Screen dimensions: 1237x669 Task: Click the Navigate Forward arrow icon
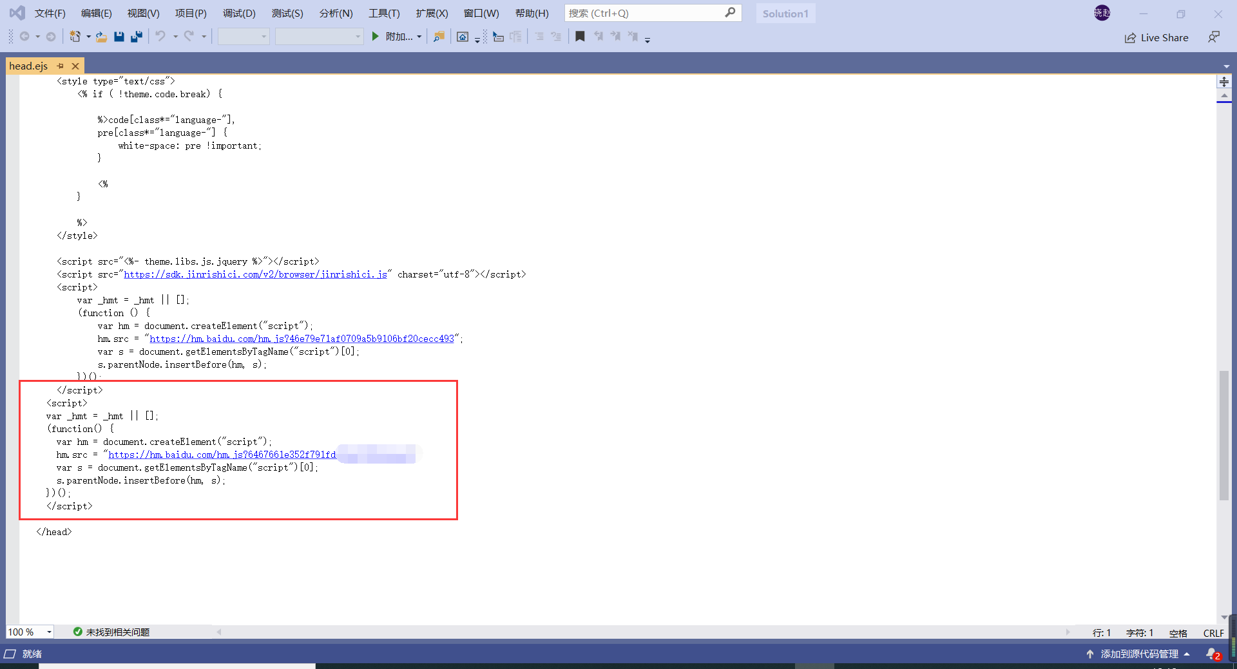pyautogui.click(x=51, y=37)
